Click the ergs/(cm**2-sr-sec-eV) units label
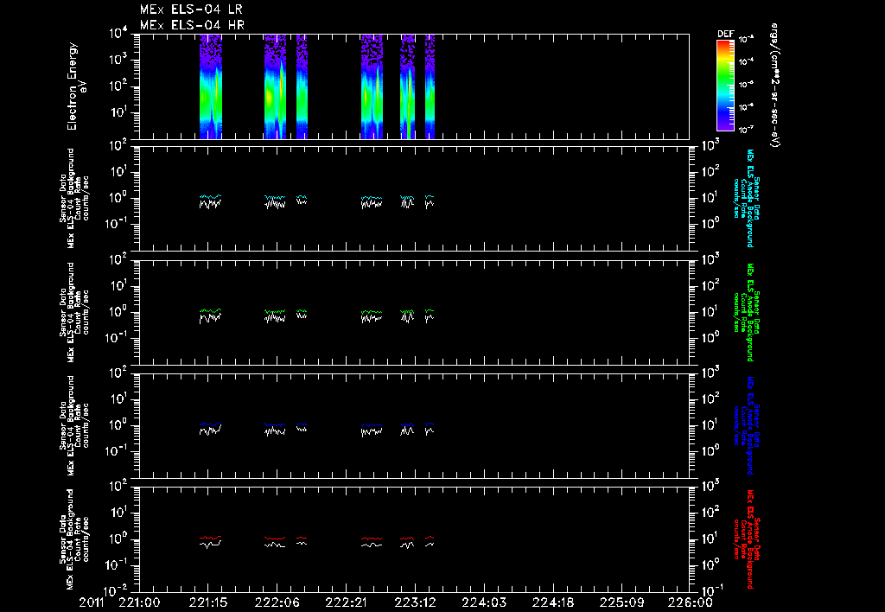885x612 pixels. coord(775,86)
